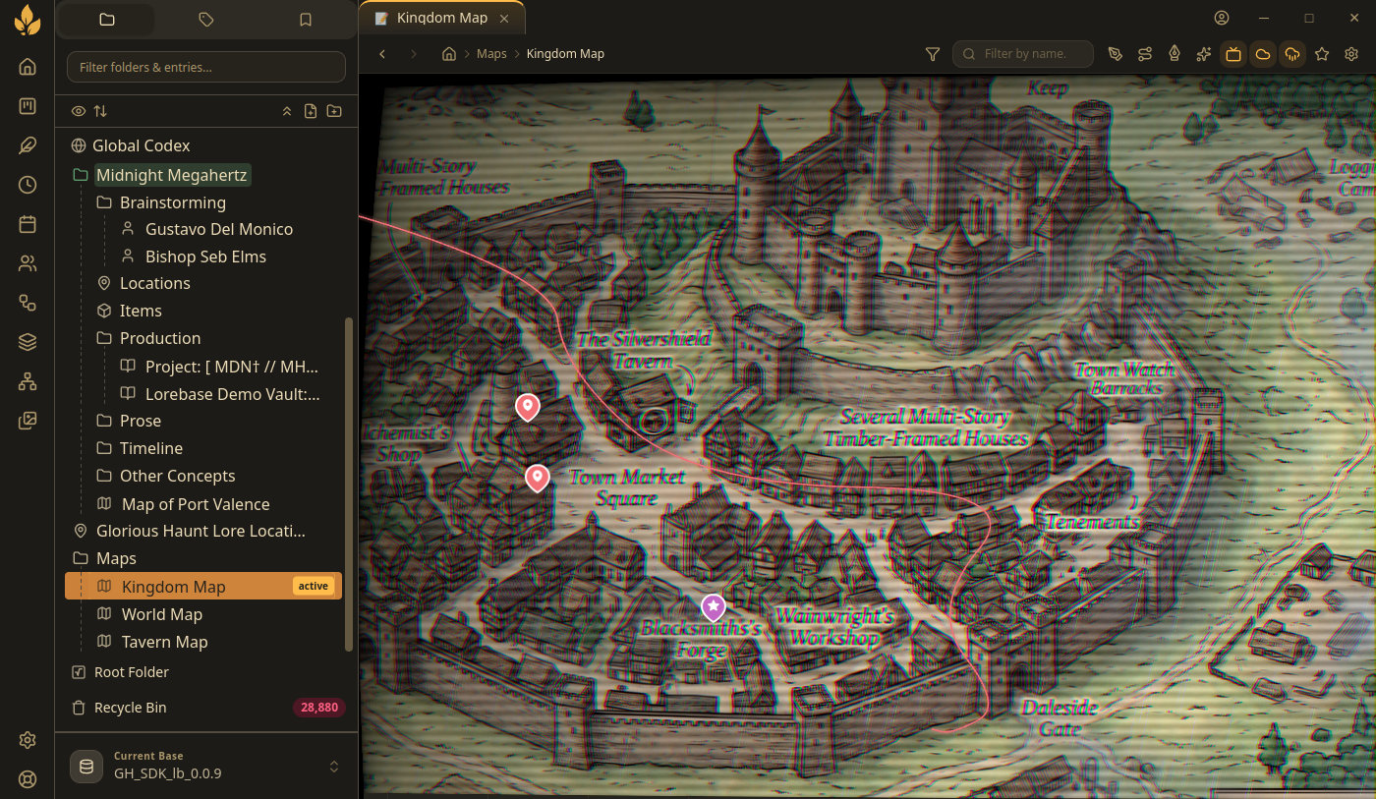Switch to the bookmarks tab in sidebar
Viewport: 1376px width, 799px height.
[306, 20]
